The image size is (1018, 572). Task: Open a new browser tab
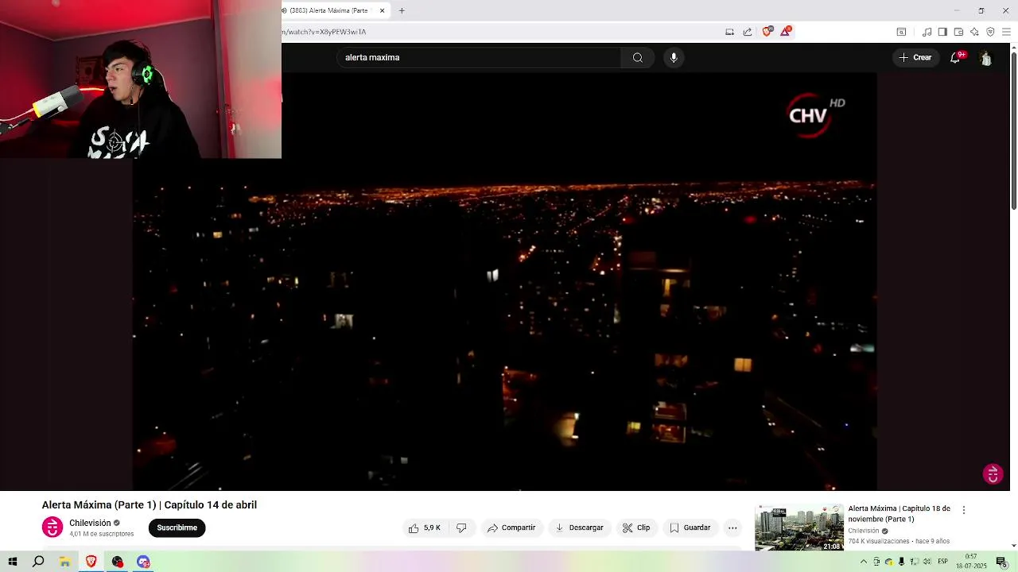point(402,10)
